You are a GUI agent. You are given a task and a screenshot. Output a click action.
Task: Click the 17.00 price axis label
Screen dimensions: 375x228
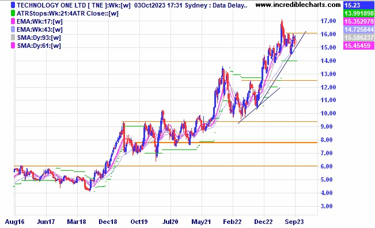328,21
